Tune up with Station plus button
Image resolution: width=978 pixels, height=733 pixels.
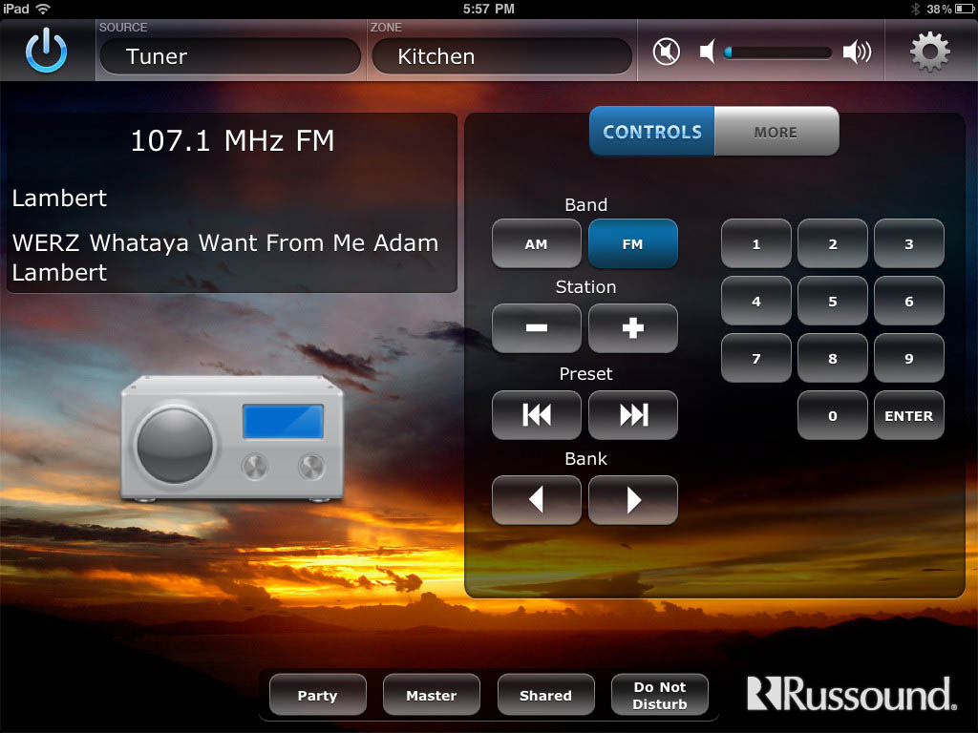click(x=632, y=328)
